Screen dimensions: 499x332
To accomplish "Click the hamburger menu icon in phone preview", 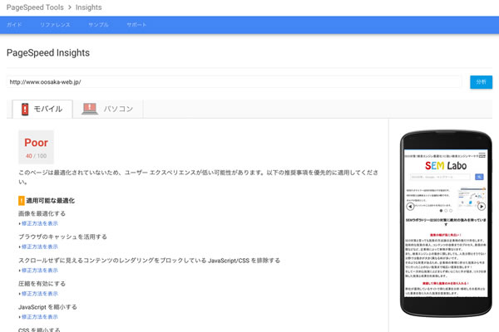I will (x=482, y=155).
